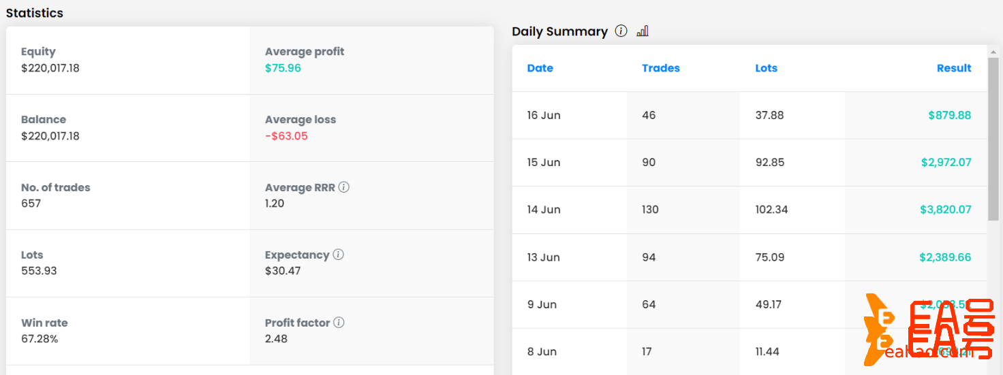Sort the table by Date column
The height and width of the screenshot is (375, 1003).
[x=540, y=68]
